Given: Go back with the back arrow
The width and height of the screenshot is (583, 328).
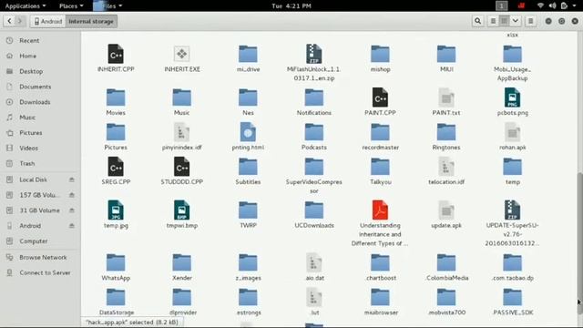Looking at the screenshot, I should coord(9,21).
